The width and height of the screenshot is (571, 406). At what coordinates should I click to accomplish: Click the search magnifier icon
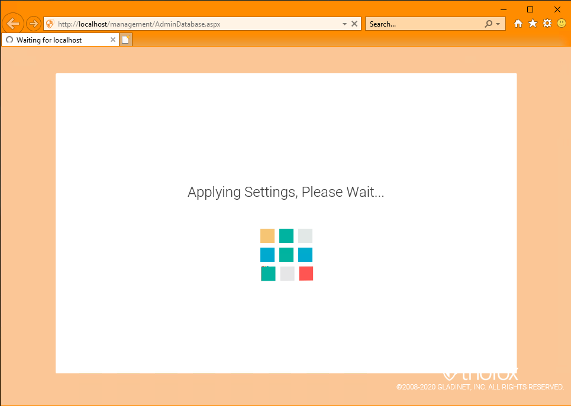[x=488, y=24]
